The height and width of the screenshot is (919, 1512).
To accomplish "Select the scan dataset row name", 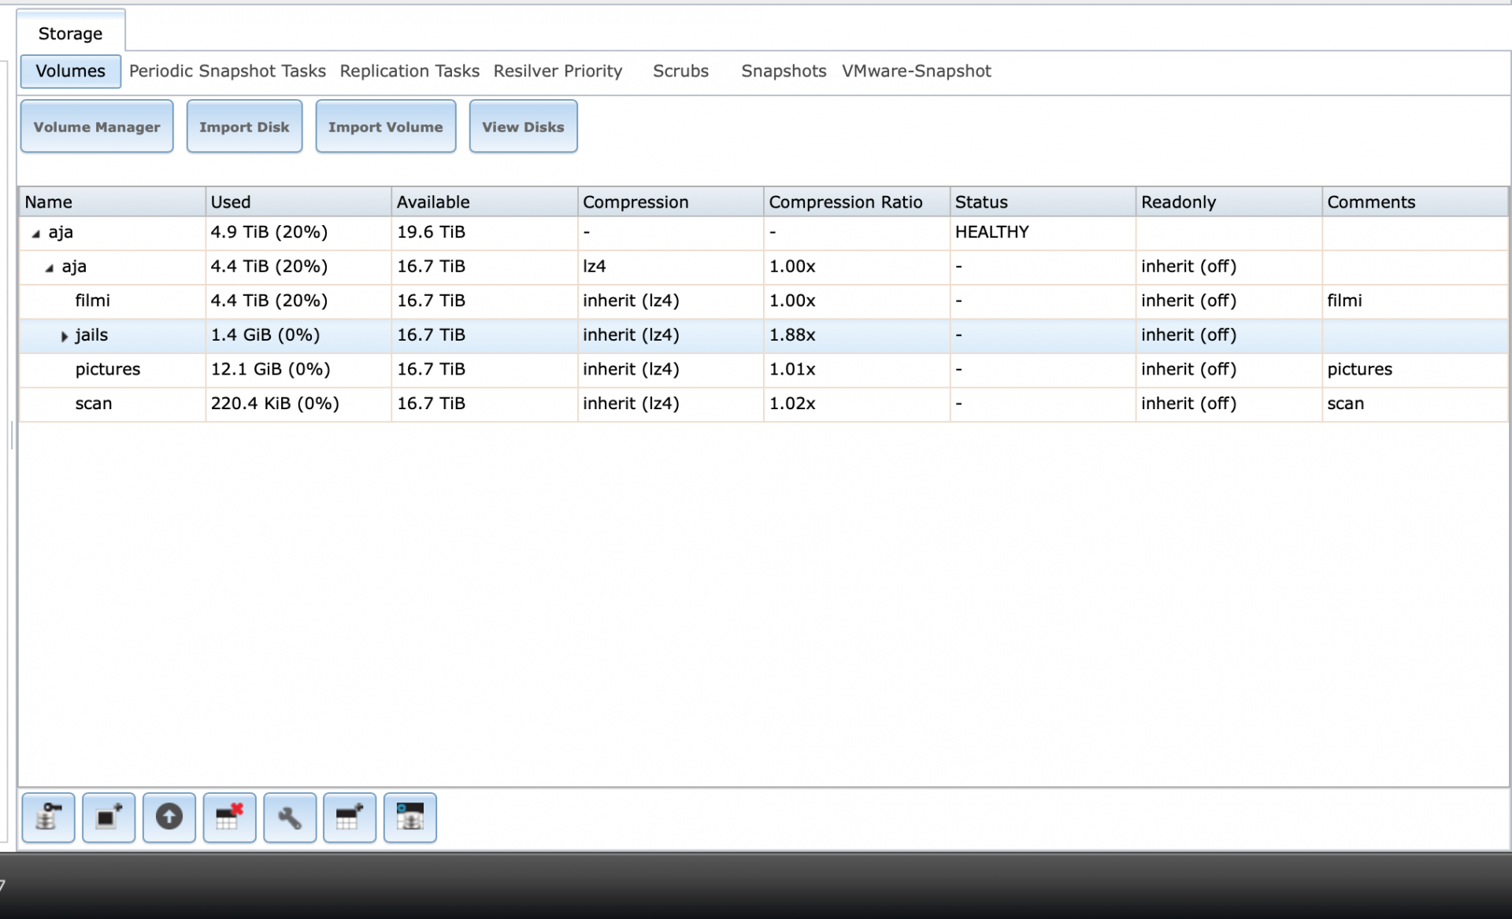I will [x=93, y=404].
